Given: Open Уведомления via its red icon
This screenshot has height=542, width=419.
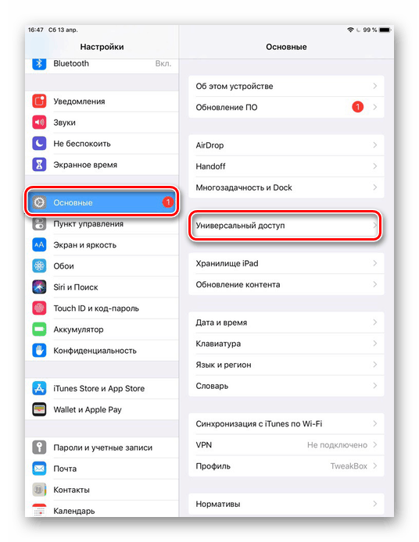Looking at the screenshot, I should (39, 102).
